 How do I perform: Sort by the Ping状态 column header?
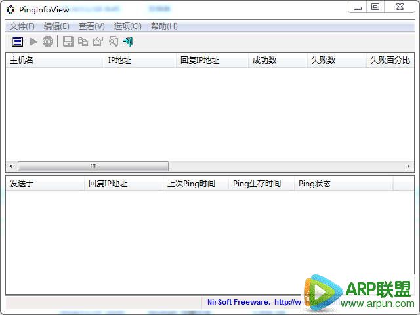(344, 184)
